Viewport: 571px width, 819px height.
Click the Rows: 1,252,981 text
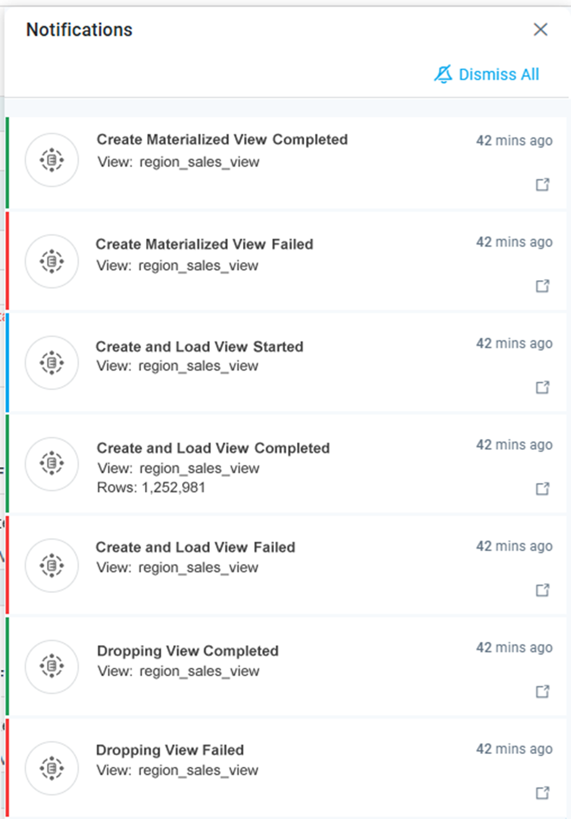151,488
